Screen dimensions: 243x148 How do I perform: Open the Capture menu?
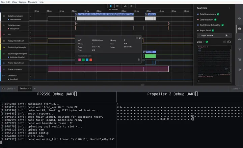(x=23, y=2)
